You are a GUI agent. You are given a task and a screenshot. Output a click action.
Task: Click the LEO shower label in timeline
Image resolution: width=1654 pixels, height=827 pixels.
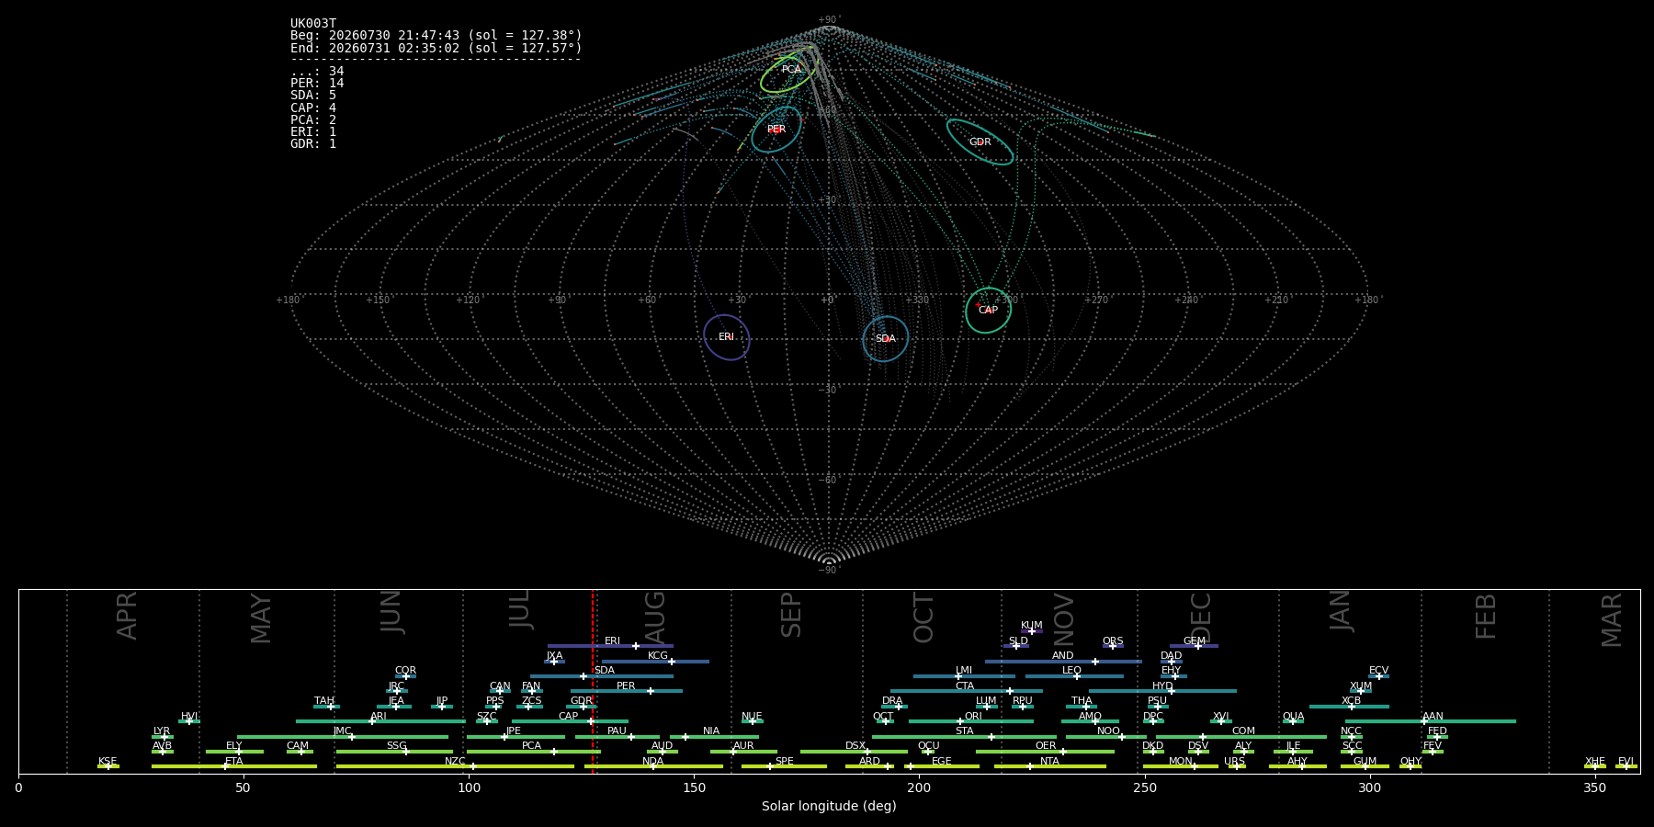coord(1072,671)
